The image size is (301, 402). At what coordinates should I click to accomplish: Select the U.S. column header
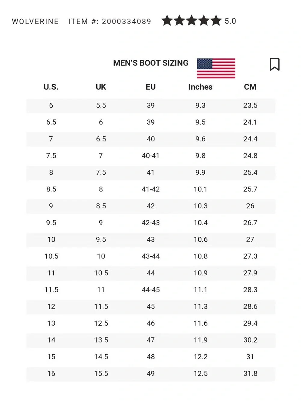pos(51,87)
